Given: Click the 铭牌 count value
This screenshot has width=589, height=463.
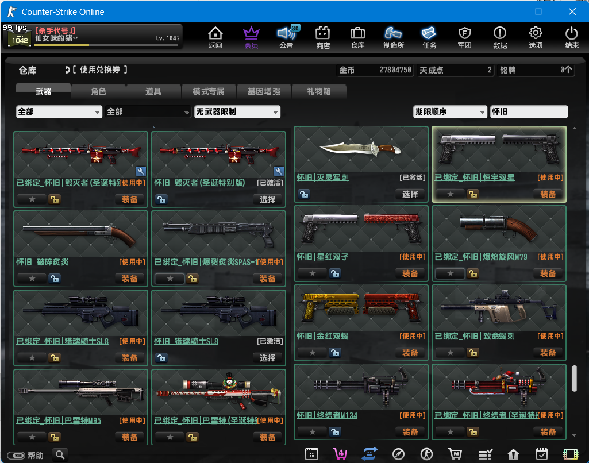Looking at the screenshot, I should pos(565,70).
